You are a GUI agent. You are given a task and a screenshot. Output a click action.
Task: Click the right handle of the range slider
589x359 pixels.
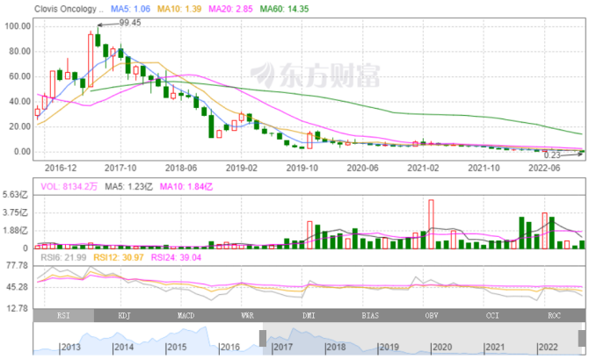tap(582, 338)
